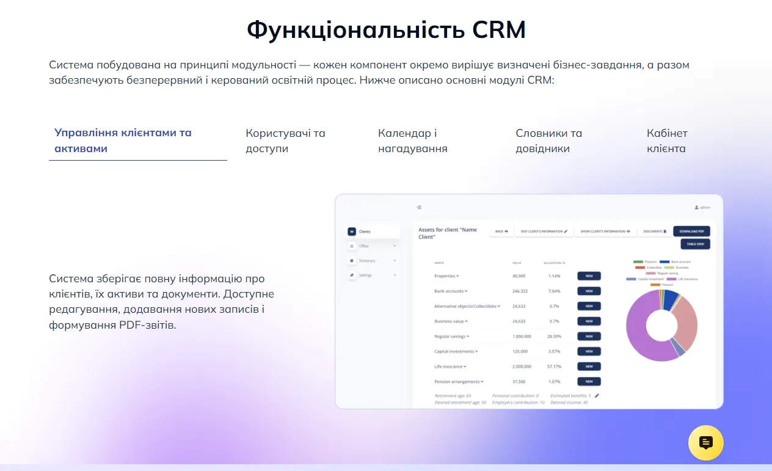Switch to 'Словники та довідники' tab
Image resolution: width=772 pixels, height=471 pixels.
pos(548,141)
